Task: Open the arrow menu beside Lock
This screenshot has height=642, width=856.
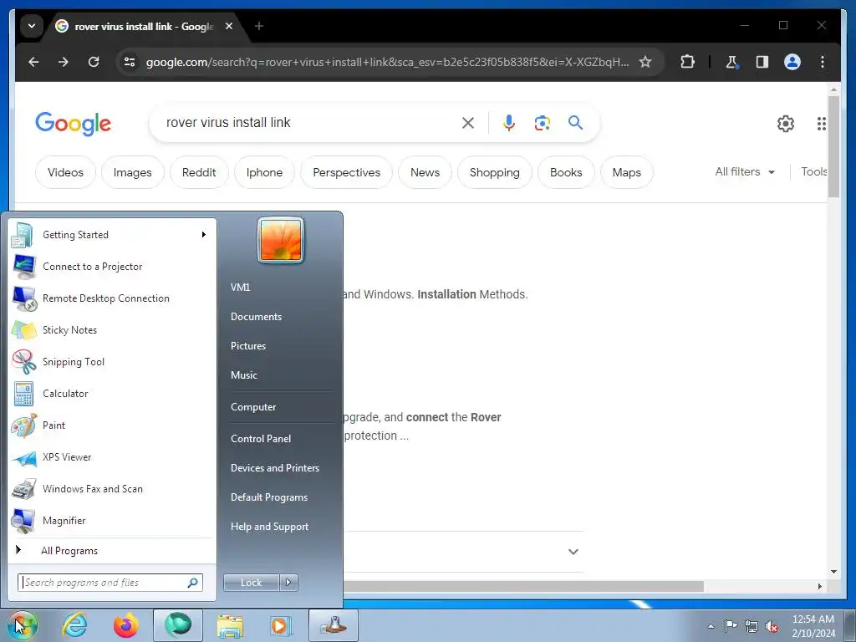Action: point(288,583)
